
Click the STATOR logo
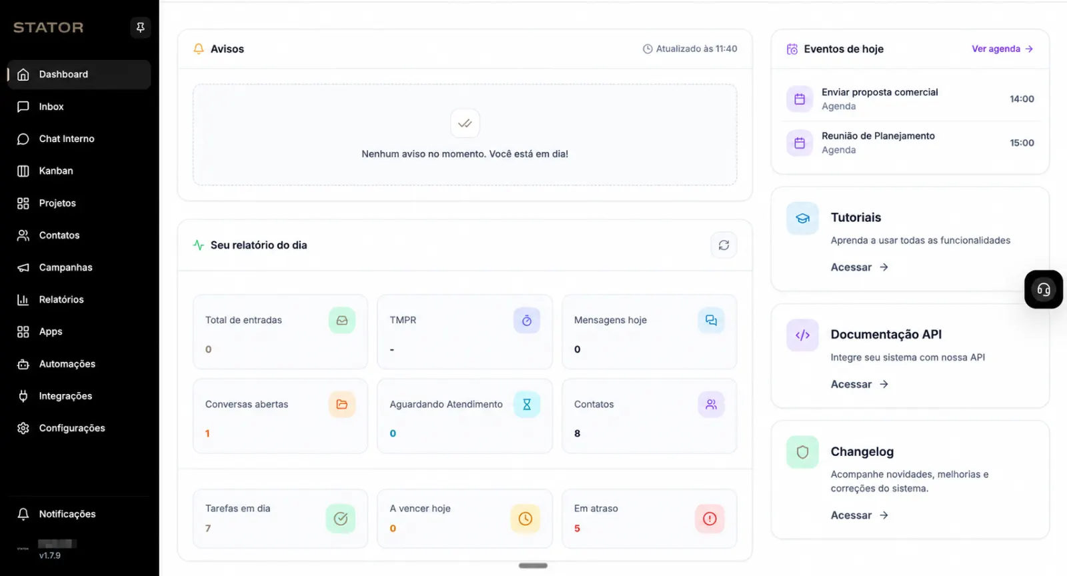49,27
